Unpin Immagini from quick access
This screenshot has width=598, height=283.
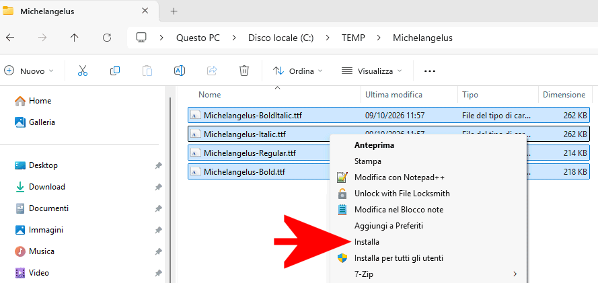tap(158, 230)
